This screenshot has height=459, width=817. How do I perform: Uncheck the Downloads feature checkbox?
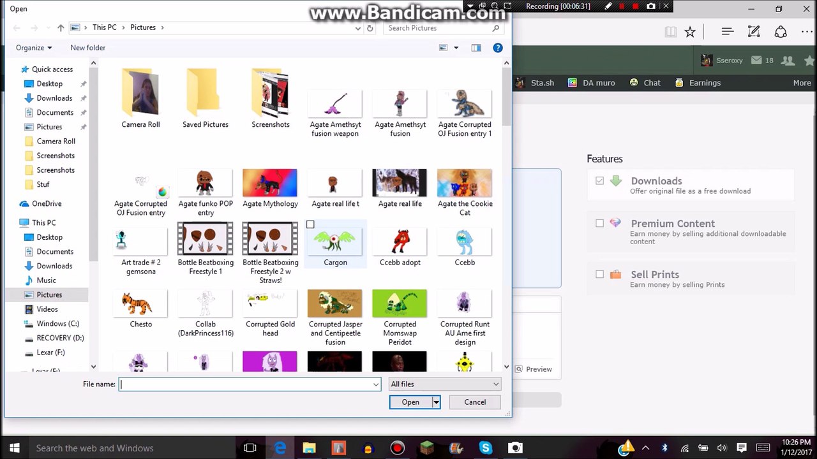599,181
